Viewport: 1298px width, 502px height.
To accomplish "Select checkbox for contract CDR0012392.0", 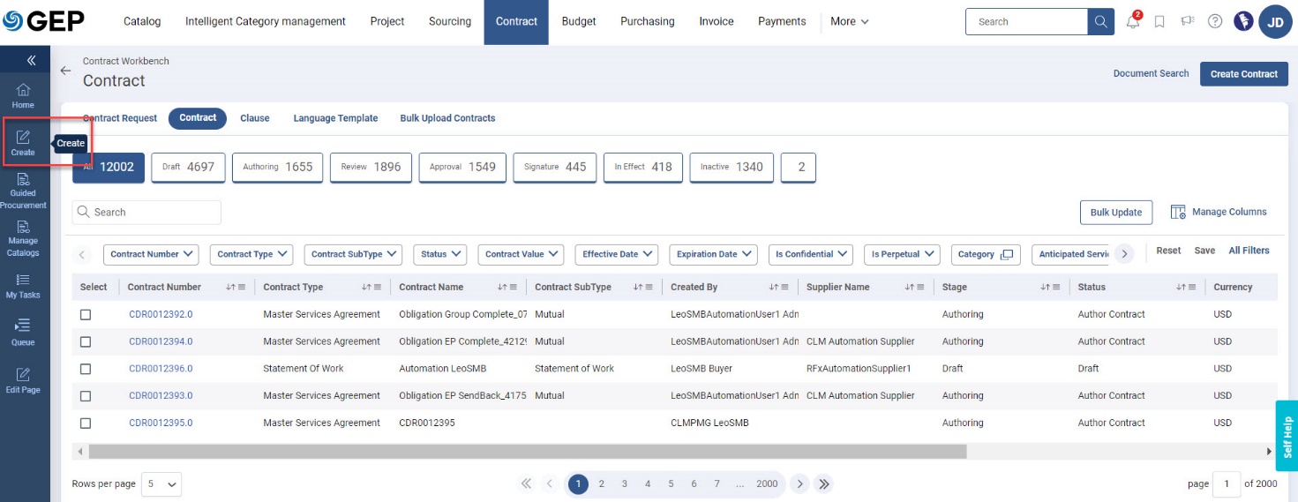I will 86,314.
